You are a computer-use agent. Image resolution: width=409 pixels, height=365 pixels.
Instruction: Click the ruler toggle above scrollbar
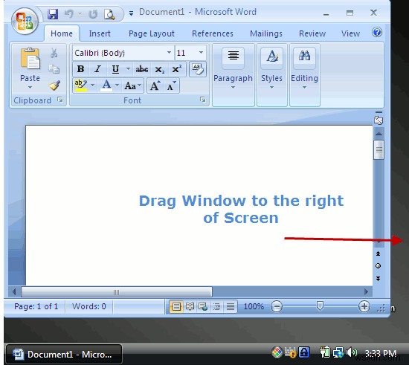click(x=379, y=120)
